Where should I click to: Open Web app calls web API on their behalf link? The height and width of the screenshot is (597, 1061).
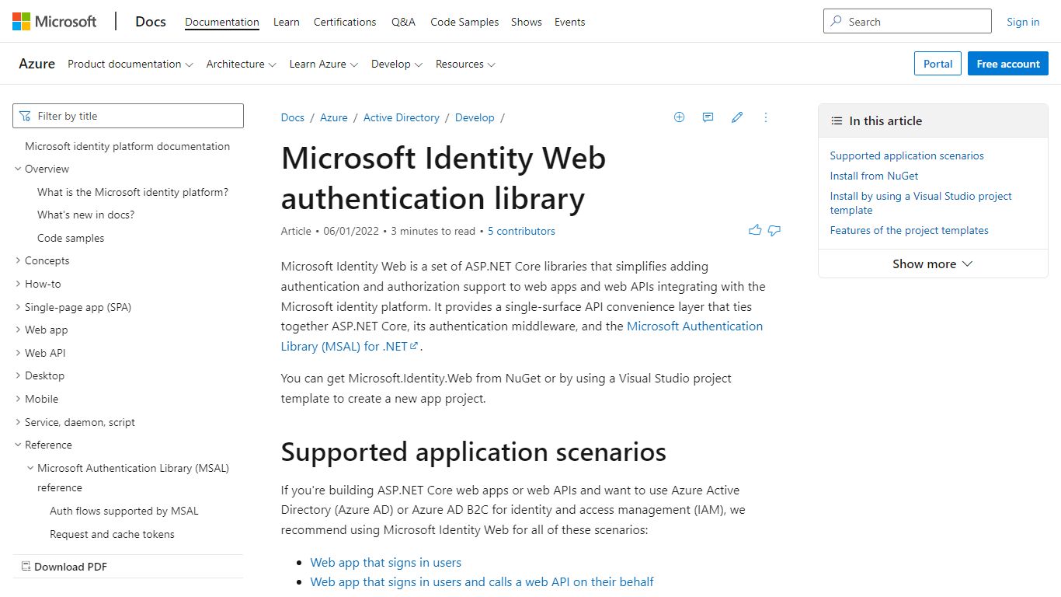pos(482,581)
